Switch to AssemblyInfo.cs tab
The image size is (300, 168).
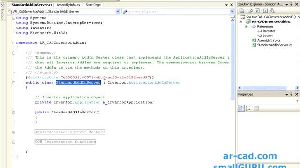coord(68,5)
